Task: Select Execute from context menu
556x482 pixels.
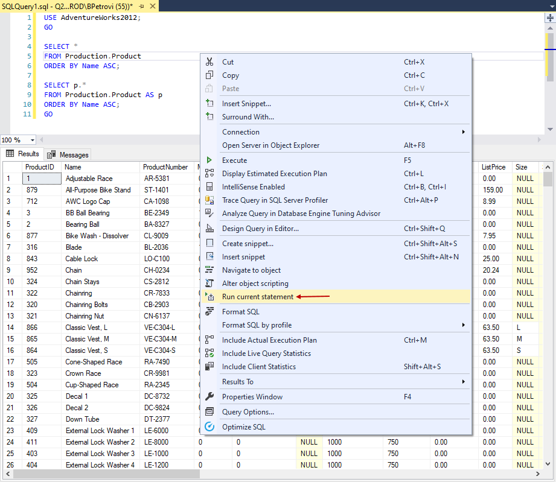Action: (336, 160)
